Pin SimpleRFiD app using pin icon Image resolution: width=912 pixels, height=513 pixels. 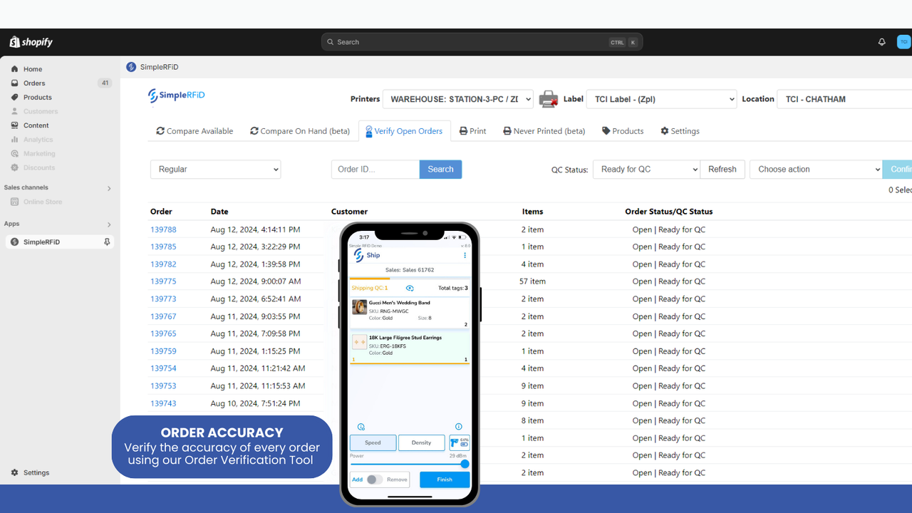pyautogui.click(x=107, y=242)
